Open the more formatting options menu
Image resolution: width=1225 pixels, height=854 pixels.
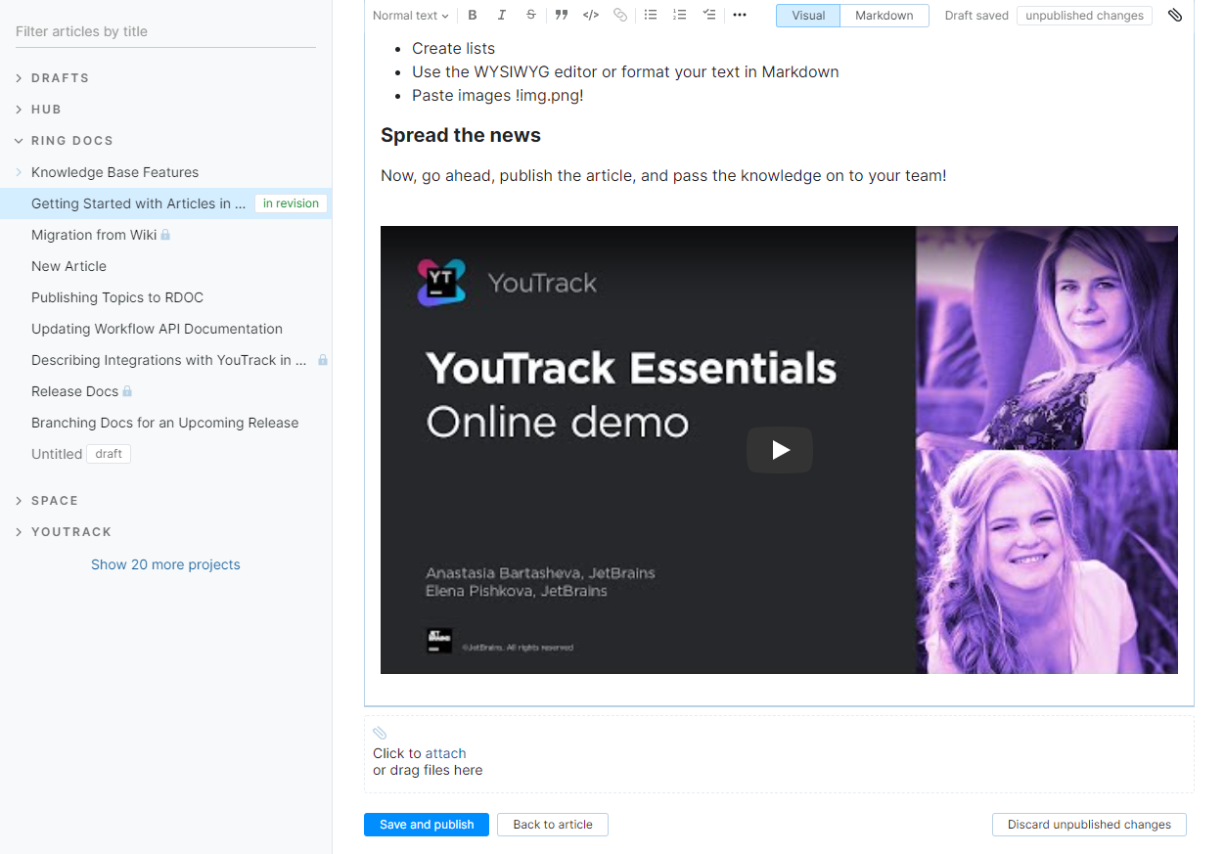[739, 15]
